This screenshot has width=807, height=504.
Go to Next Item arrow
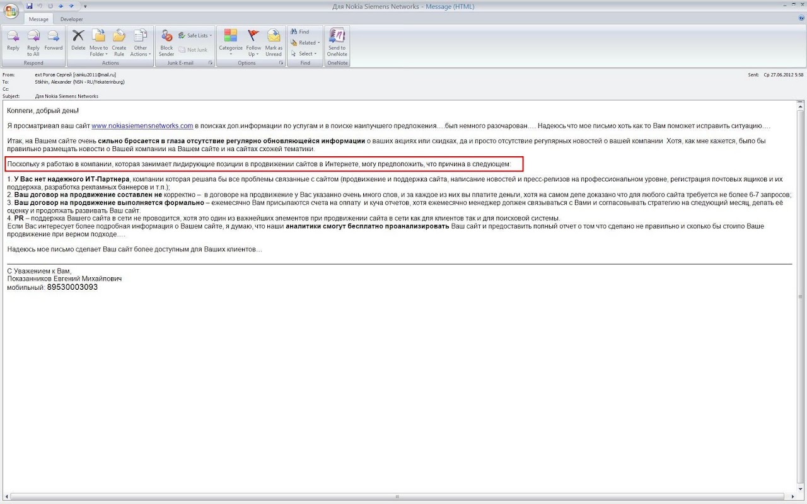point(71,6)
